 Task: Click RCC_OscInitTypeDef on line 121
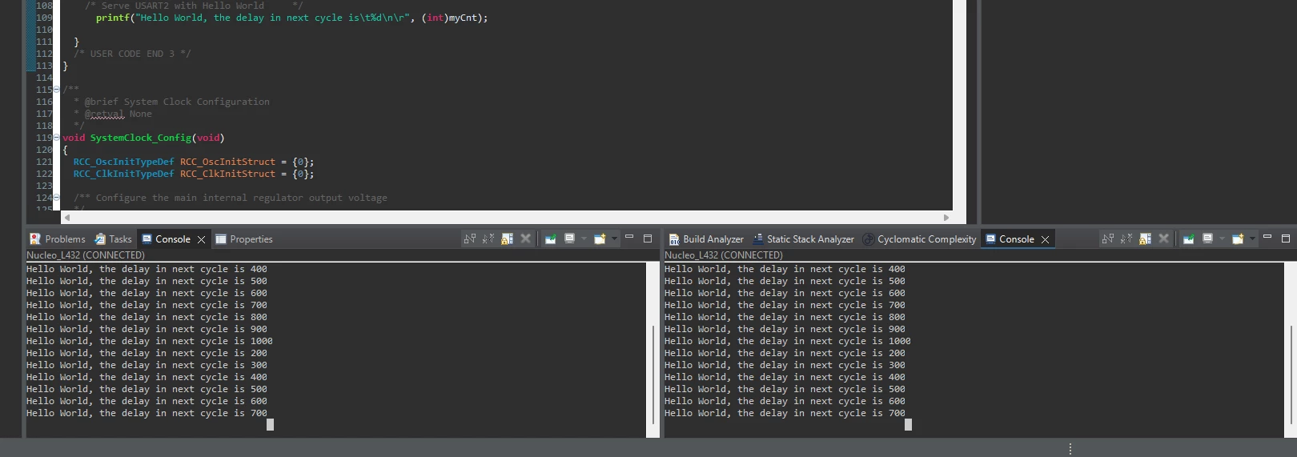click(x=123, y=162)
